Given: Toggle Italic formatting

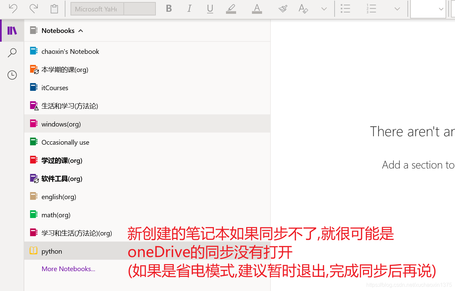Looking at the screenshot, I should (190, 9).
